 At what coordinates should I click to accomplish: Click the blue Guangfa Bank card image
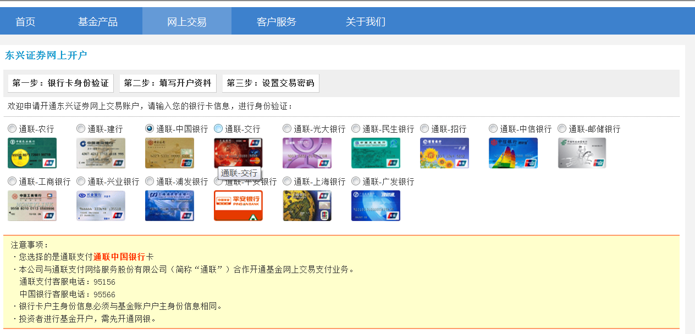[376, 206]
